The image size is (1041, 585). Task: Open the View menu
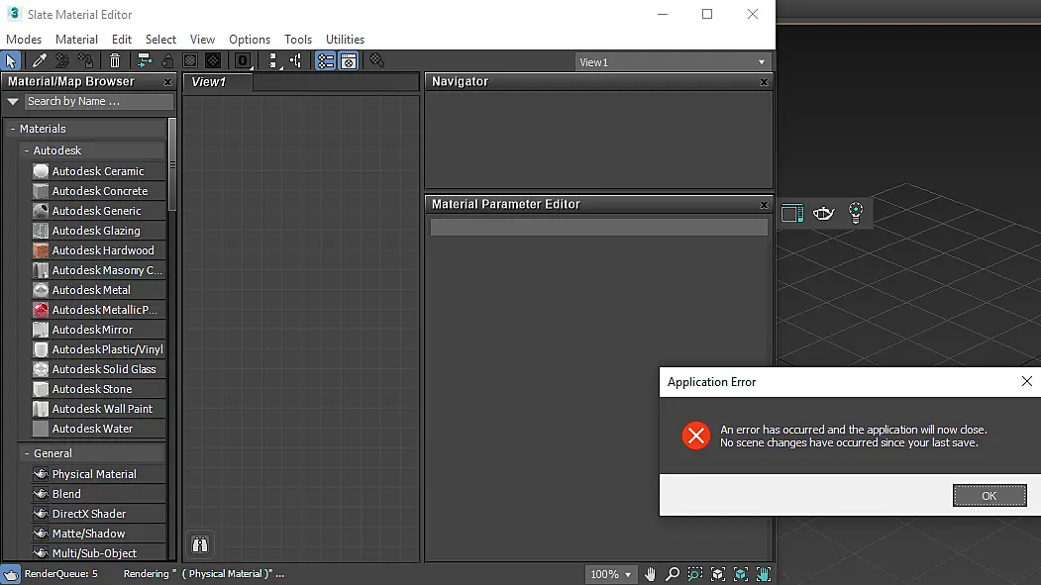click(202, 40)
